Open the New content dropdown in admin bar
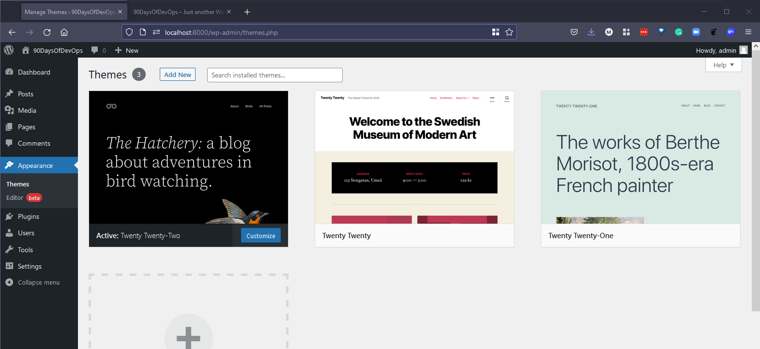 (127, 50)
